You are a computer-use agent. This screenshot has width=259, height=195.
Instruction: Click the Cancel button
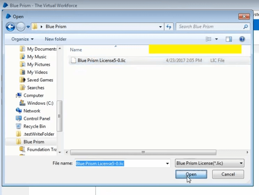(x=228, y=174)
